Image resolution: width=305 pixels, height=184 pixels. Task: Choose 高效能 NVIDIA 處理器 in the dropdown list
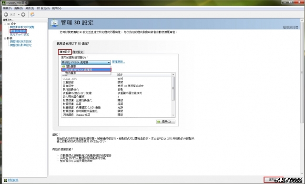(x=86, y=70)
